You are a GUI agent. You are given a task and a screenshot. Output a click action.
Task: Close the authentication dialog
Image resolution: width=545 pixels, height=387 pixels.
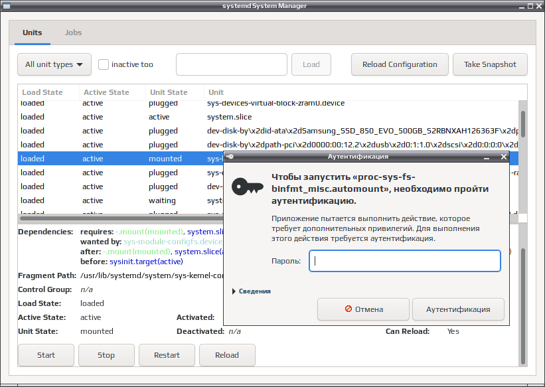[504, 157]
